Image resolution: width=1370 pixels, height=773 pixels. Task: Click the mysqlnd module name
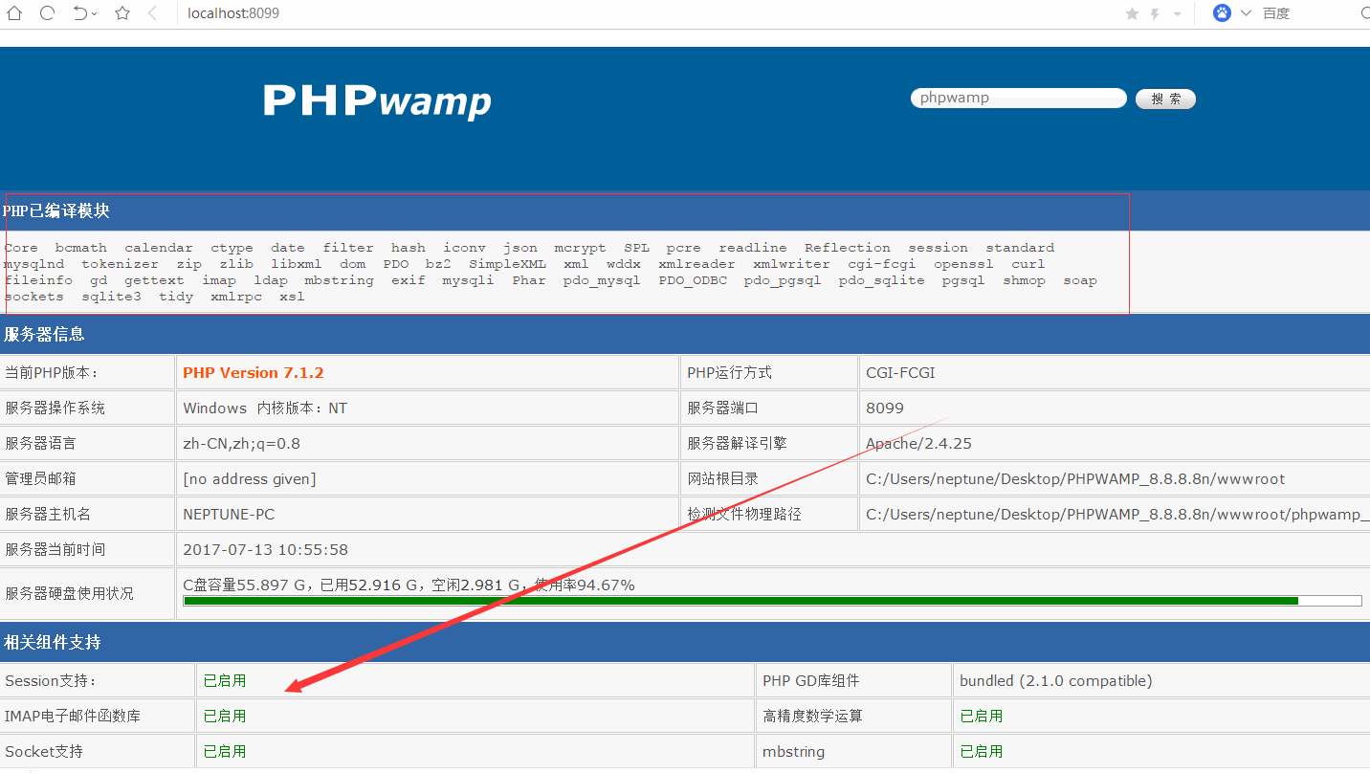34,264
